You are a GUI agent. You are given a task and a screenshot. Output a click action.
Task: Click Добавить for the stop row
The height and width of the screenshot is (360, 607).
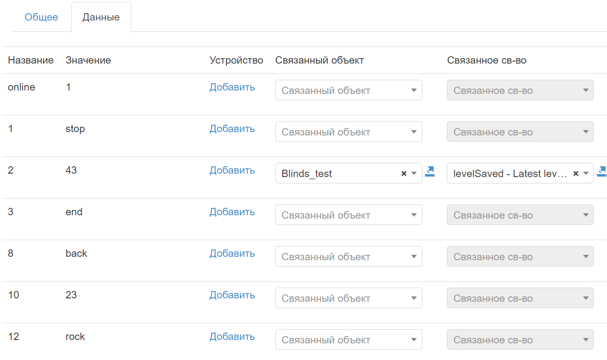(x=232, y=129)
